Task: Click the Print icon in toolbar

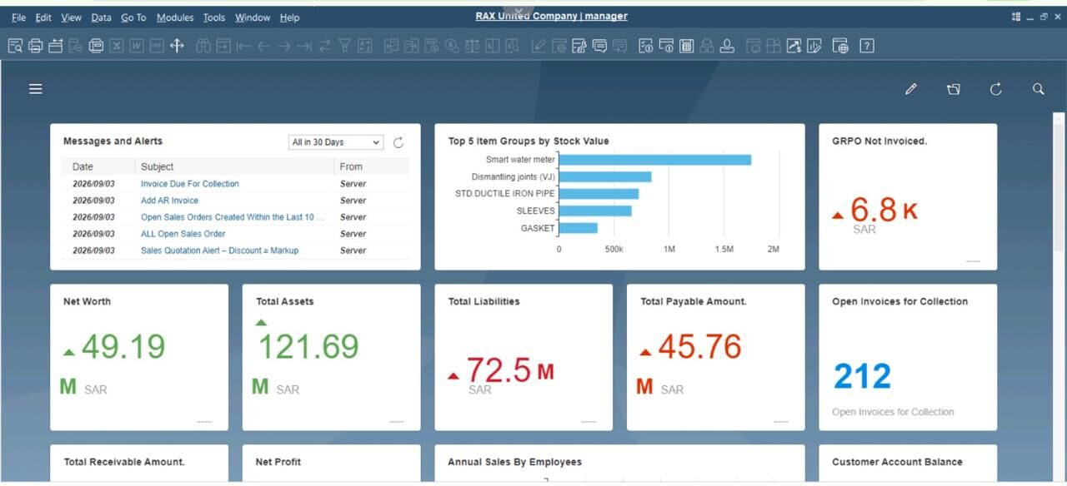Action: pyautogui.click(x=35, y=46)
